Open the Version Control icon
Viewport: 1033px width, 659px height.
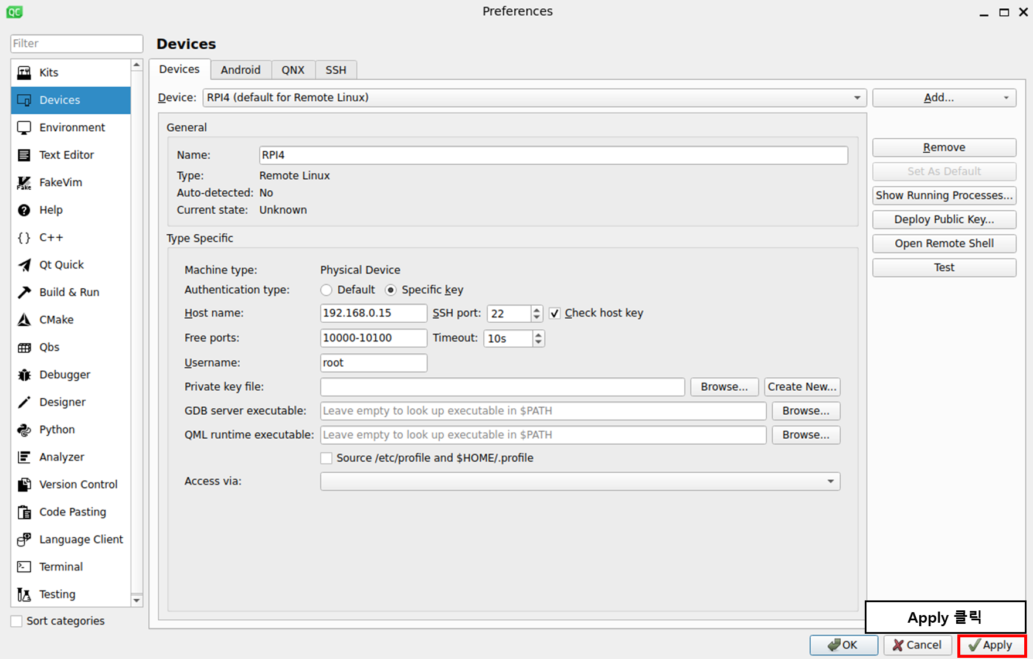pyautogui.click(x=24, y=485)
